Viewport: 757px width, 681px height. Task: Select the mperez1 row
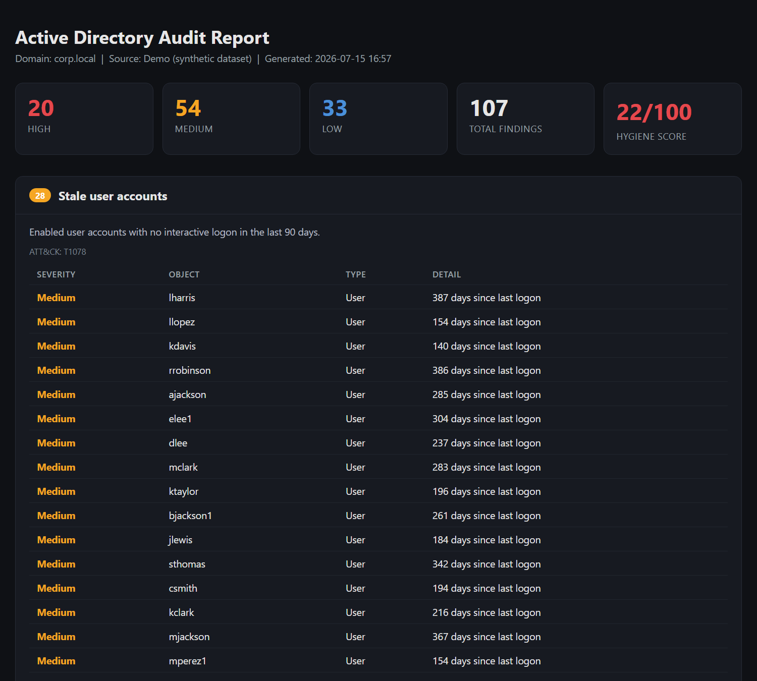click(x=379, y=661)
